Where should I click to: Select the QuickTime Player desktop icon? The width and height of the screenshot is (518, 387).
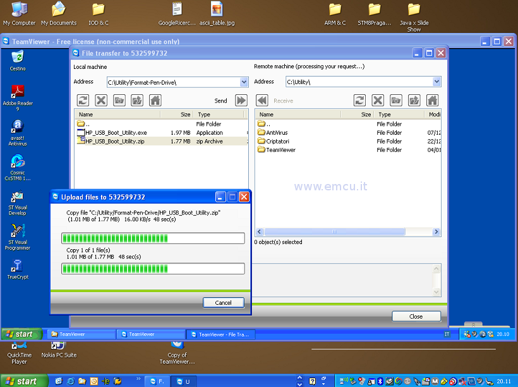[19, 353]
